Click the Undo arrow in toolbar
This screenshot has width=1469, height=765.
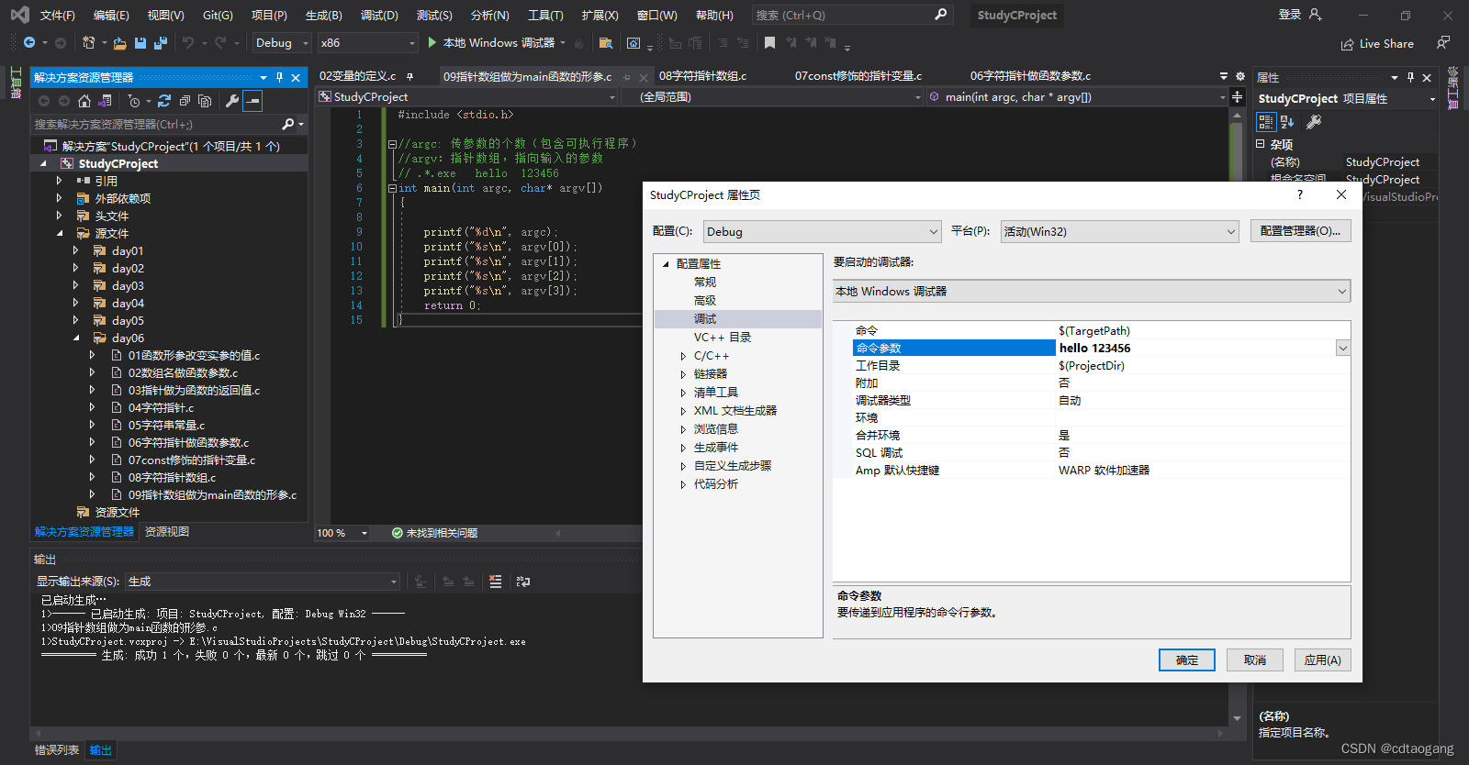[188, 43]
